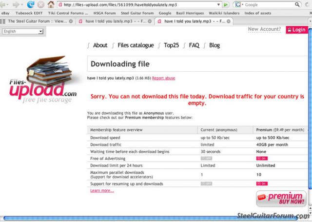The image size is (312, 222).
Task: Toggle resume downloads premium On switch
Action: (x=262, y=183)
